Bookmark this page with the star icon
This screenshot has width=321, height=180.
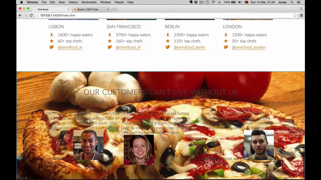[295, 15]
